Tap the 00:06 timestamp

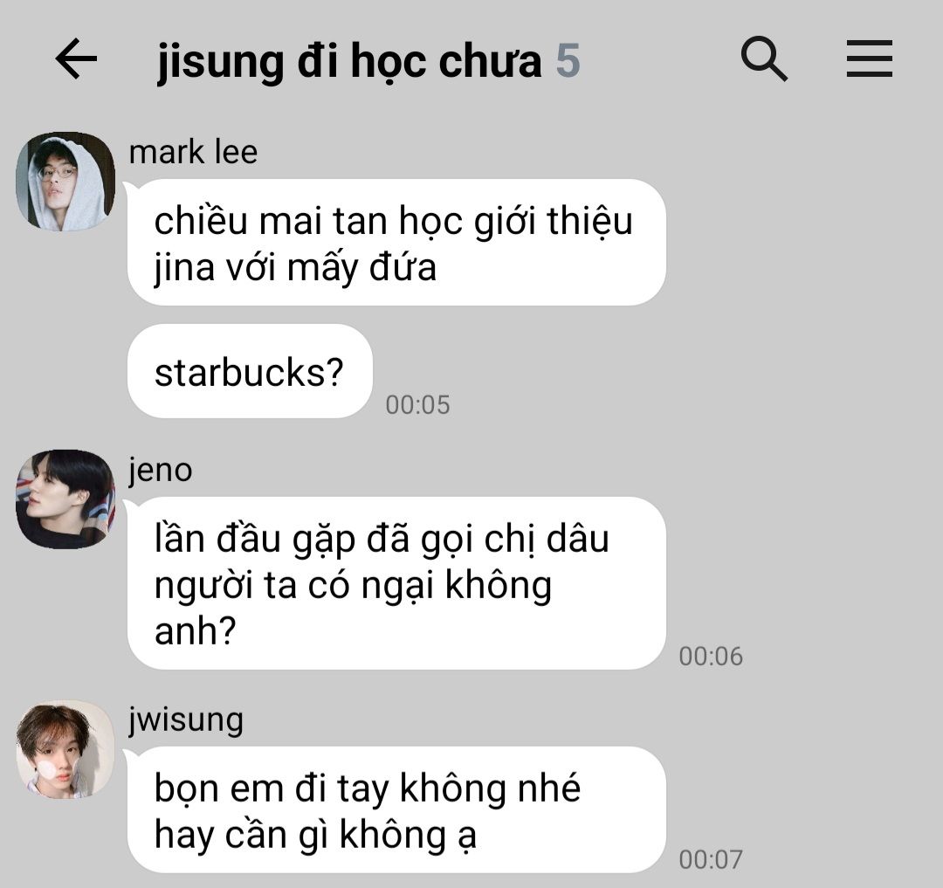[711, 656]
